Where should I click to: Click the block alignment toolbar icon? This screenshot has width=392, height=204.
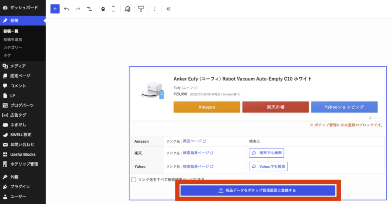click(x=141, y=9)
